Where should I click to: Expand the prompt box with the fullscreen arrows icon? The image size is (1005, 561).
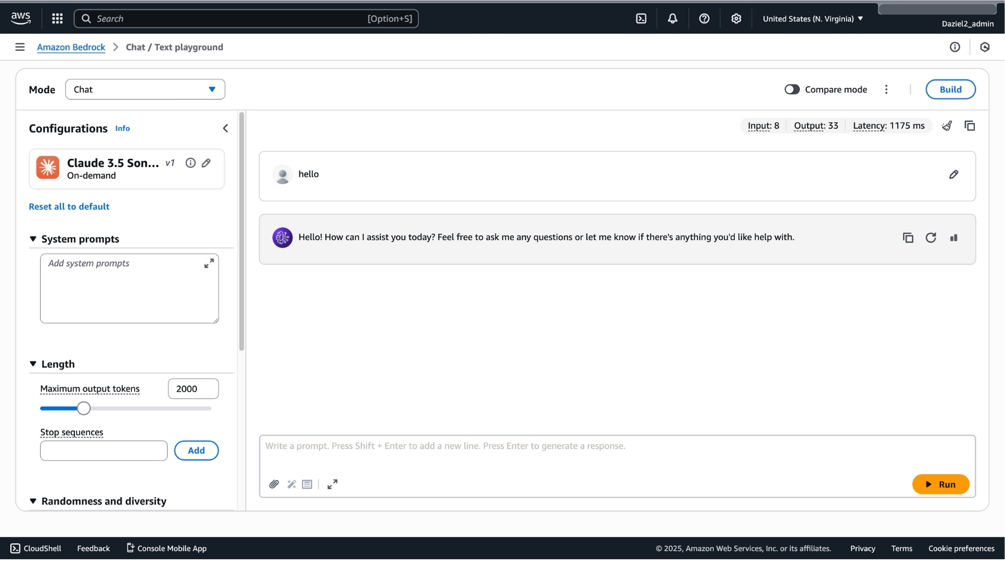coord(332,484)
